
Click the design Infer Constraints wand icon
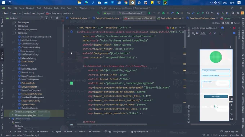point(215,33)
